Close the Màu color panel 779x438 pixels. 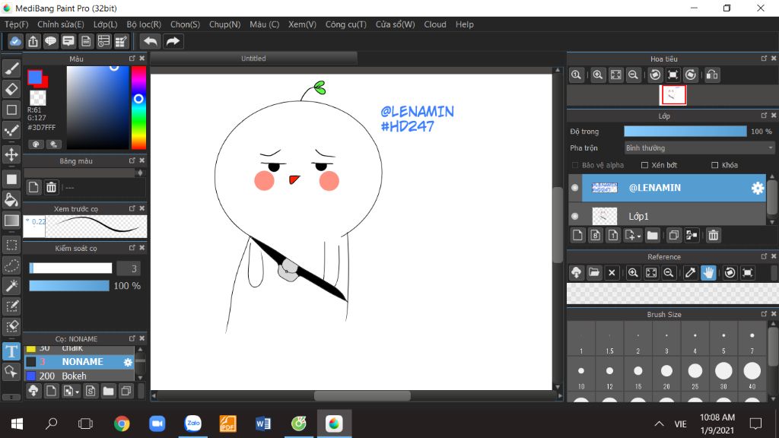pos(142,58)
